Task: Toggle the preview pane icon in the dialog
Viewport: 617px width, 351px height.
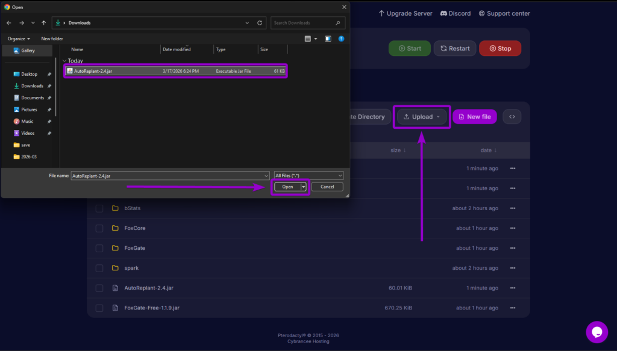Action: point(327,38)
